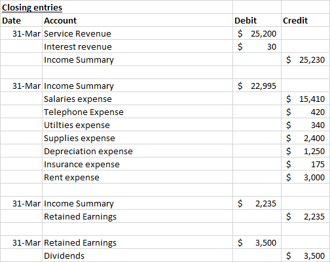This screenshot has width=330, height=262.
Task: Select the 175 credit amount
Action: pyautogui.click(x=305, y=164)
